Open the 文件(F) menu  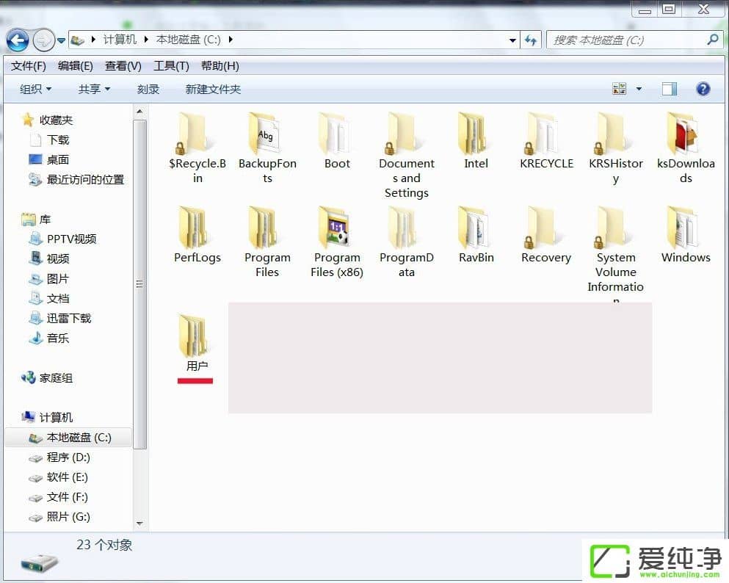click(29, 66)
